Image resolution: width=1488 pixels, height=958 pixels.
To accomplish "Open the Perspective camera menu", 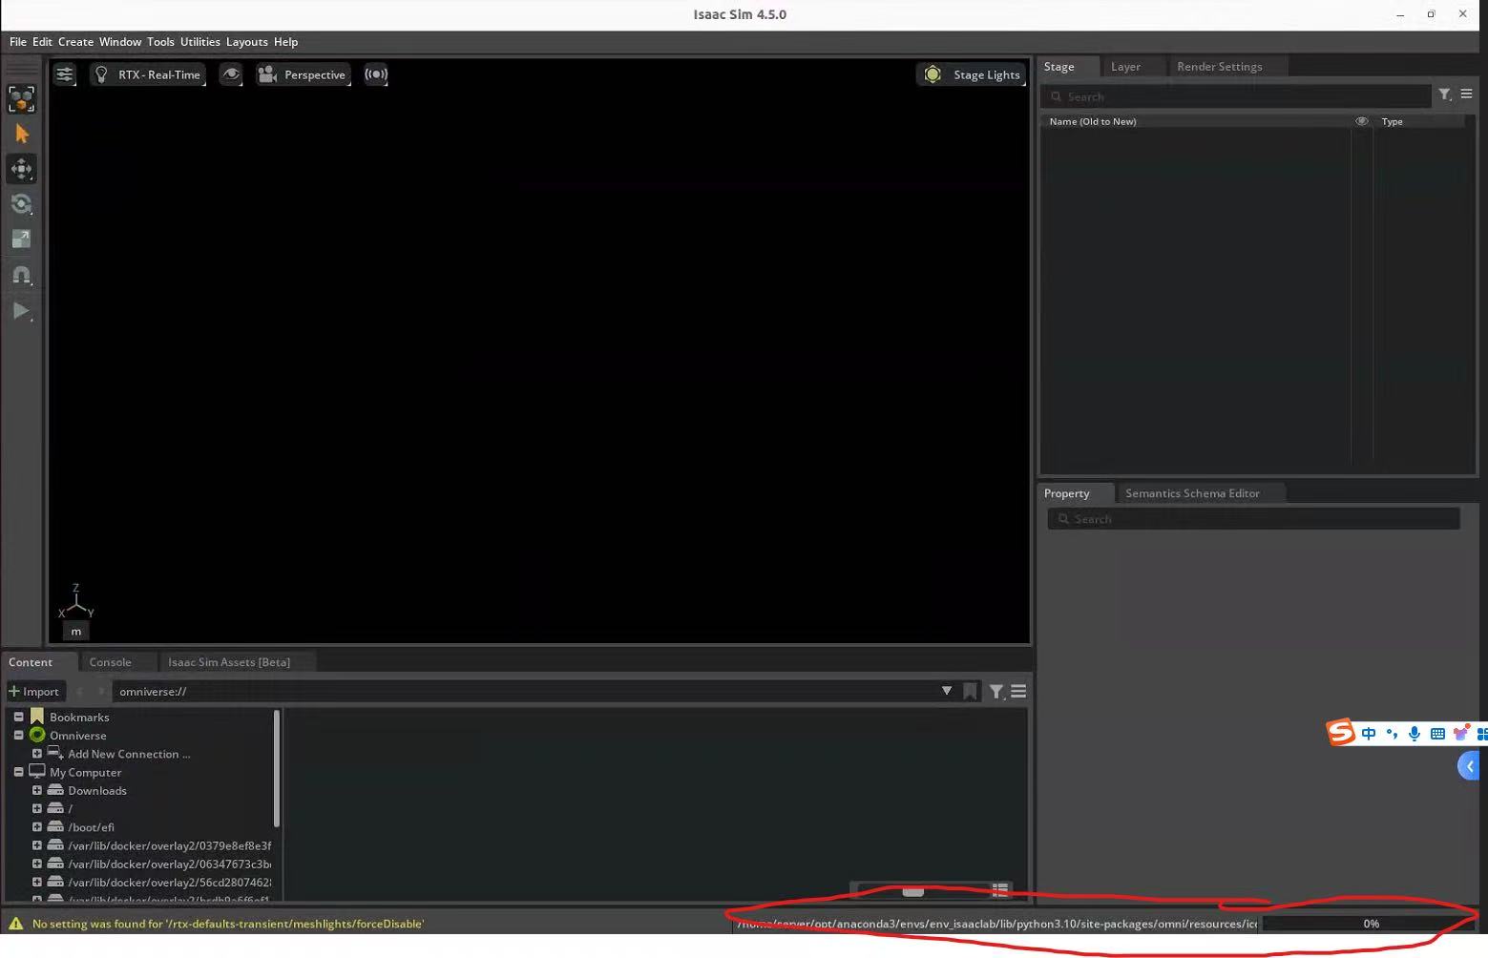I will [304, 74].
